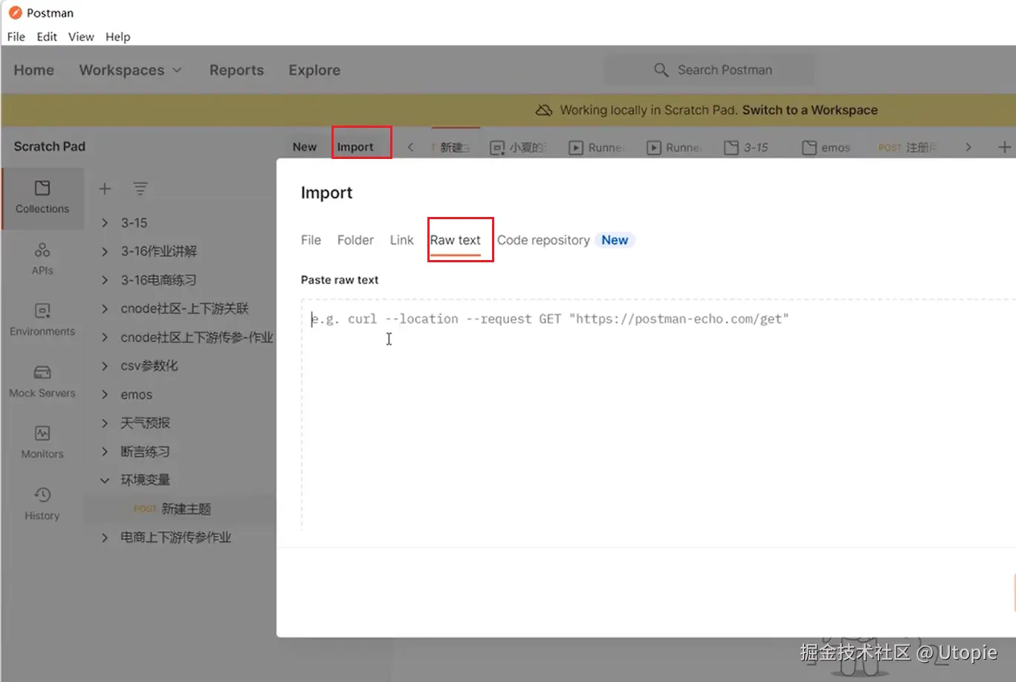Open the 小夏的 environment tab
Viewport: 1016px width, 682px height.
tap(518, 147)
